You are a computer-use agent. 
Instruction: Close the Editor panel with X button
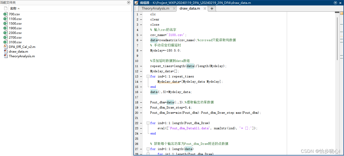(341, 3)
